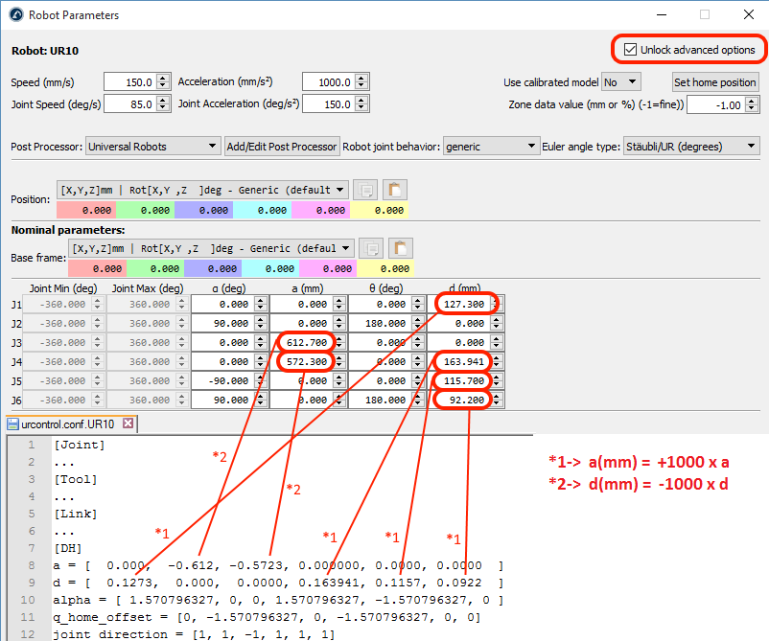769x641 pixels.
Task: Adjust the J1 alpha spinner arrows
Action: (x=261, y=305)
